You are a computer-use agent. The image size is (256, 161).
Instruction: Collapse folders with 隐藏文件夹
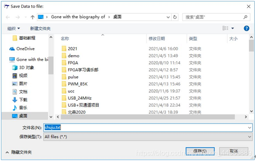19,152
